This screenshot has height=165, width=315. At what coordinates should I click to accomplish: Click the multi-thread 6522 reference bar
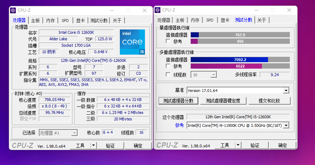click(240, 66)
